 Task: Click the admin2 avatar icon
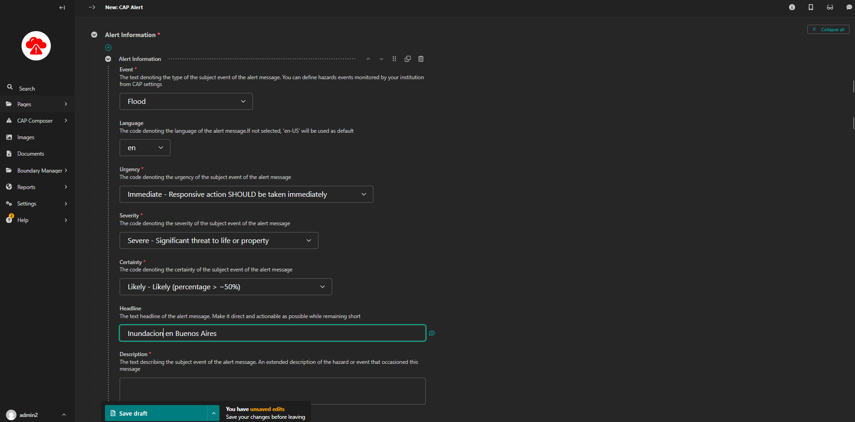tap(11, 415)
